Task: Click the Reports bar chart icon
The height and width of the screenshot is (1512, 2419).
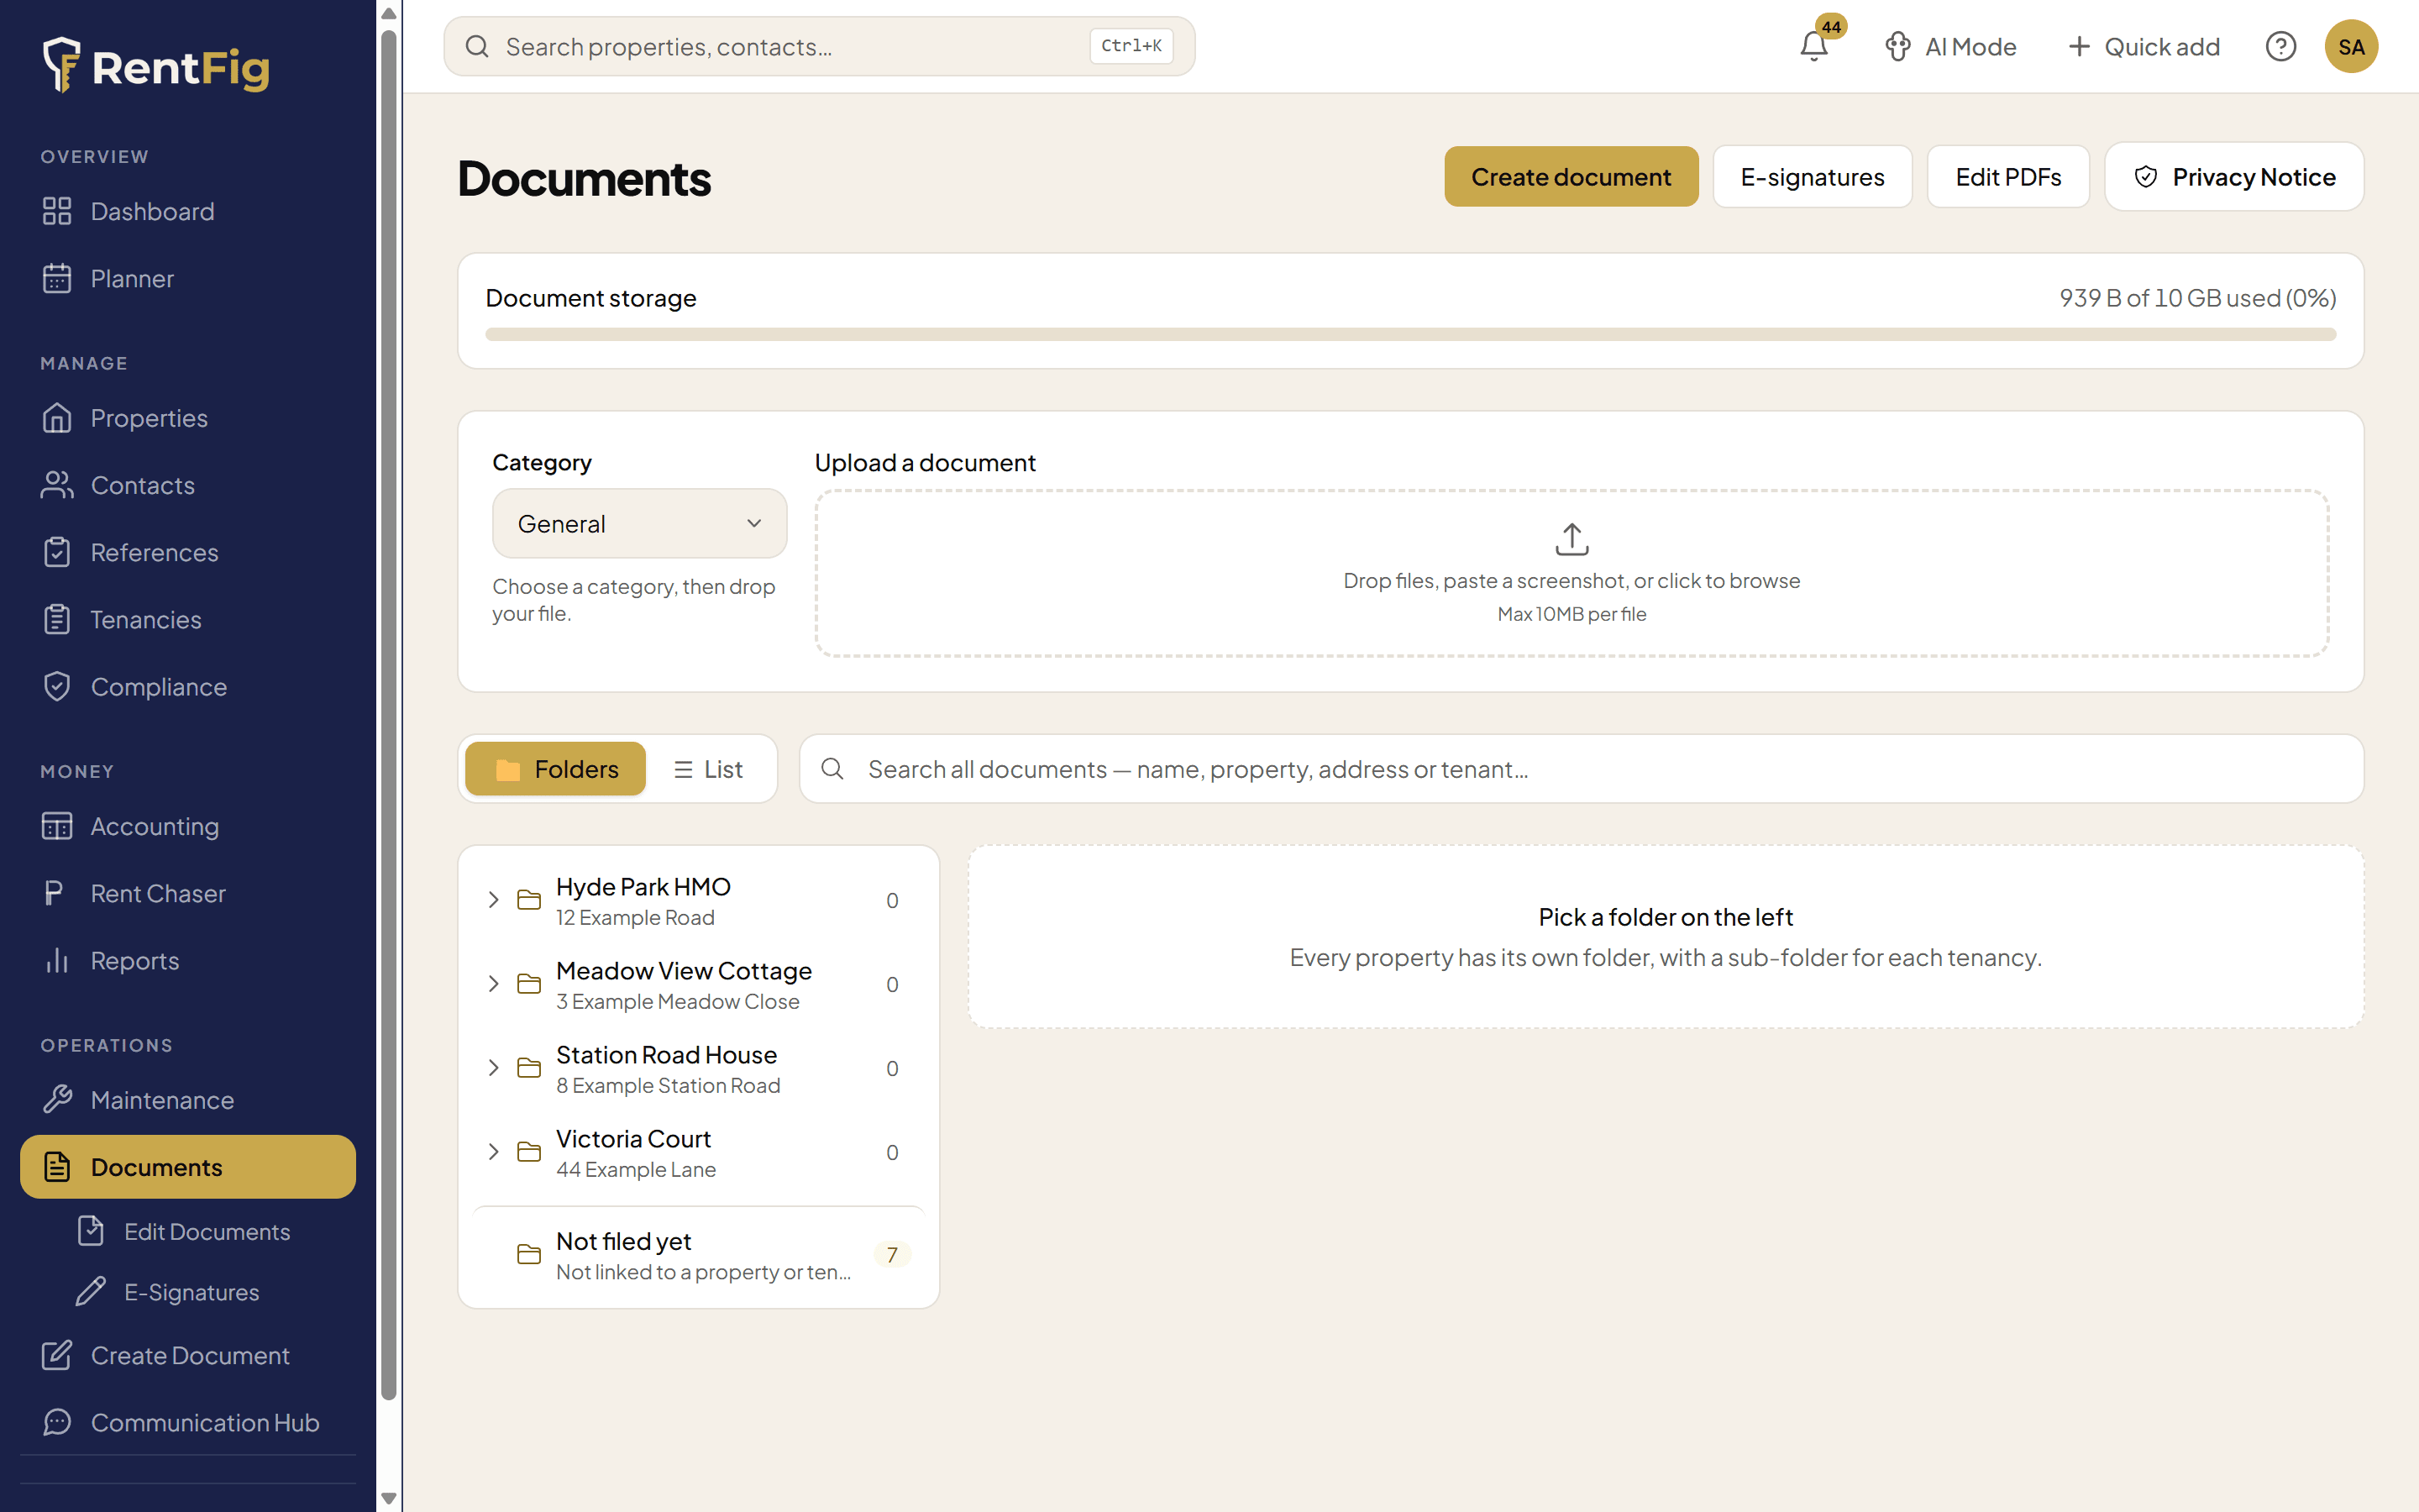Action: [57, 960]
